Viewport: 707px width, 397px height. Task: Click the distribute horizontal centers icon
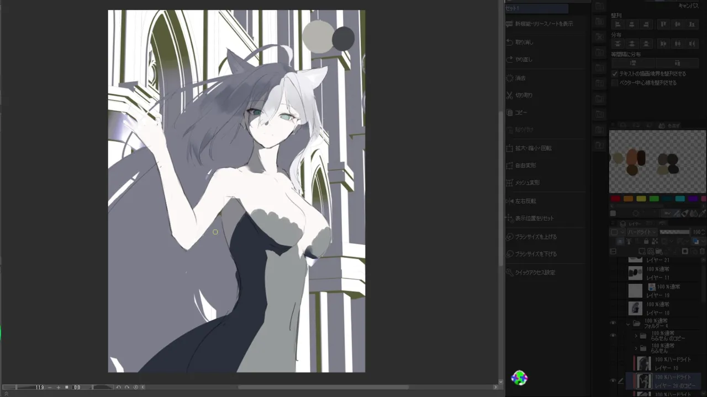click(x=677, y=44)
